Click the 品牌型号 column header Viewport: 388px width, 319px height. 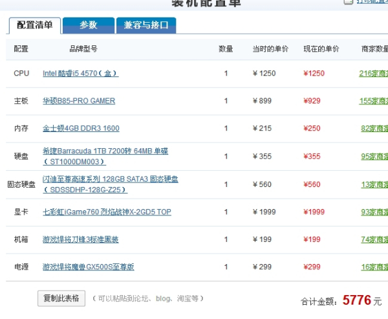pos(83,49)
